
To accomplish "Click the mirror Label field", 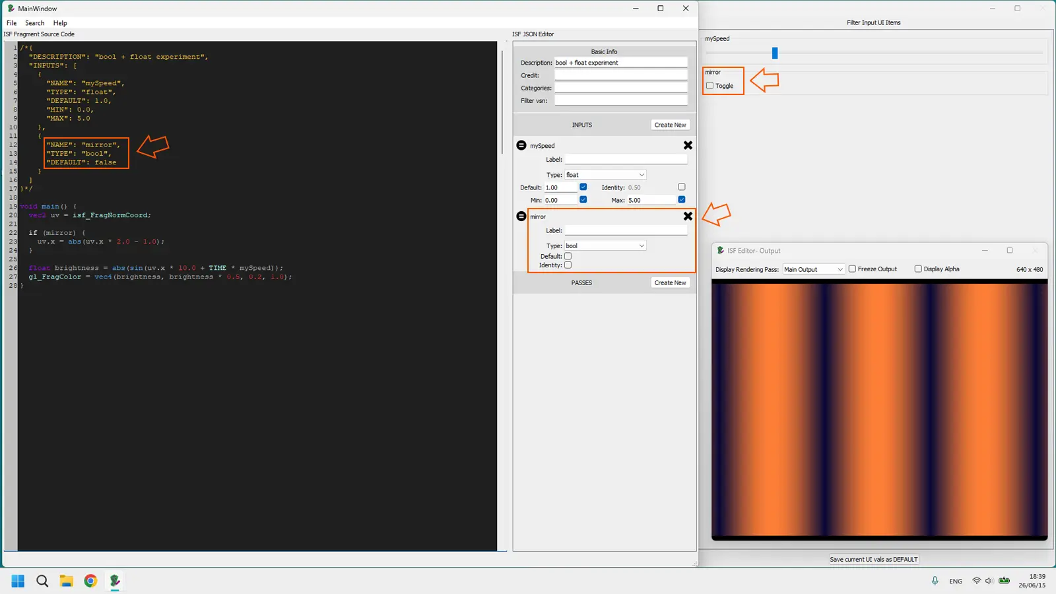I will click(626, 230).
